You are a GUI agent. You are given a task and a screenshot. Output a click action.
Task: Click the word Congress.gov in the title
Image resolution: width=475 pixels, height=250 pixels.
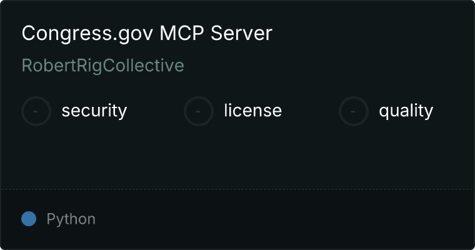(87, 33)
